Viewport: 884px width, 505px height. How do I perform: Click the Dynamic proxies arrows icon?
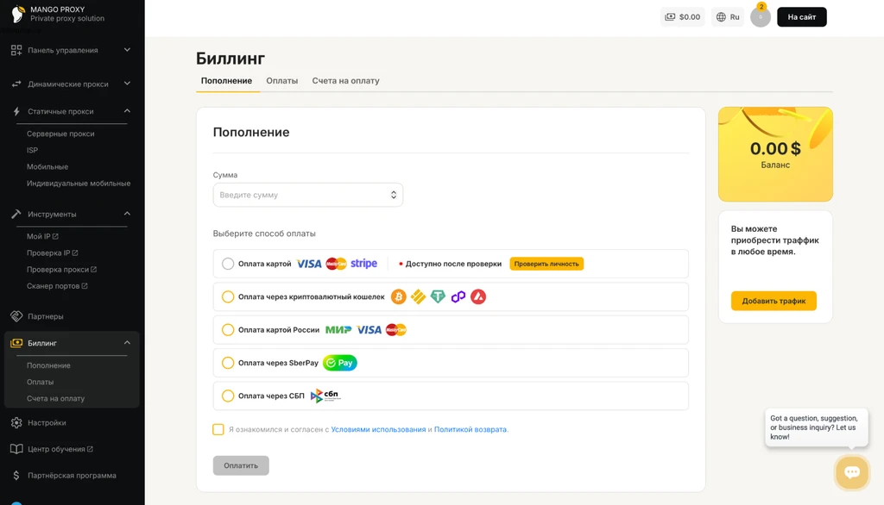[x=16, y=84]
